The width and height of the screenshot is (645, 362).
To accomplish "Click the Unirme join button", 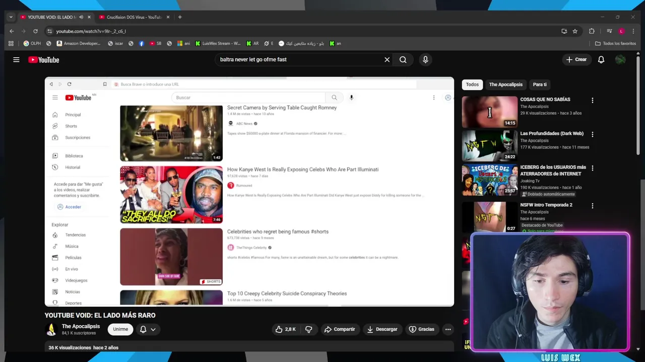I will [x=120, y=329].
